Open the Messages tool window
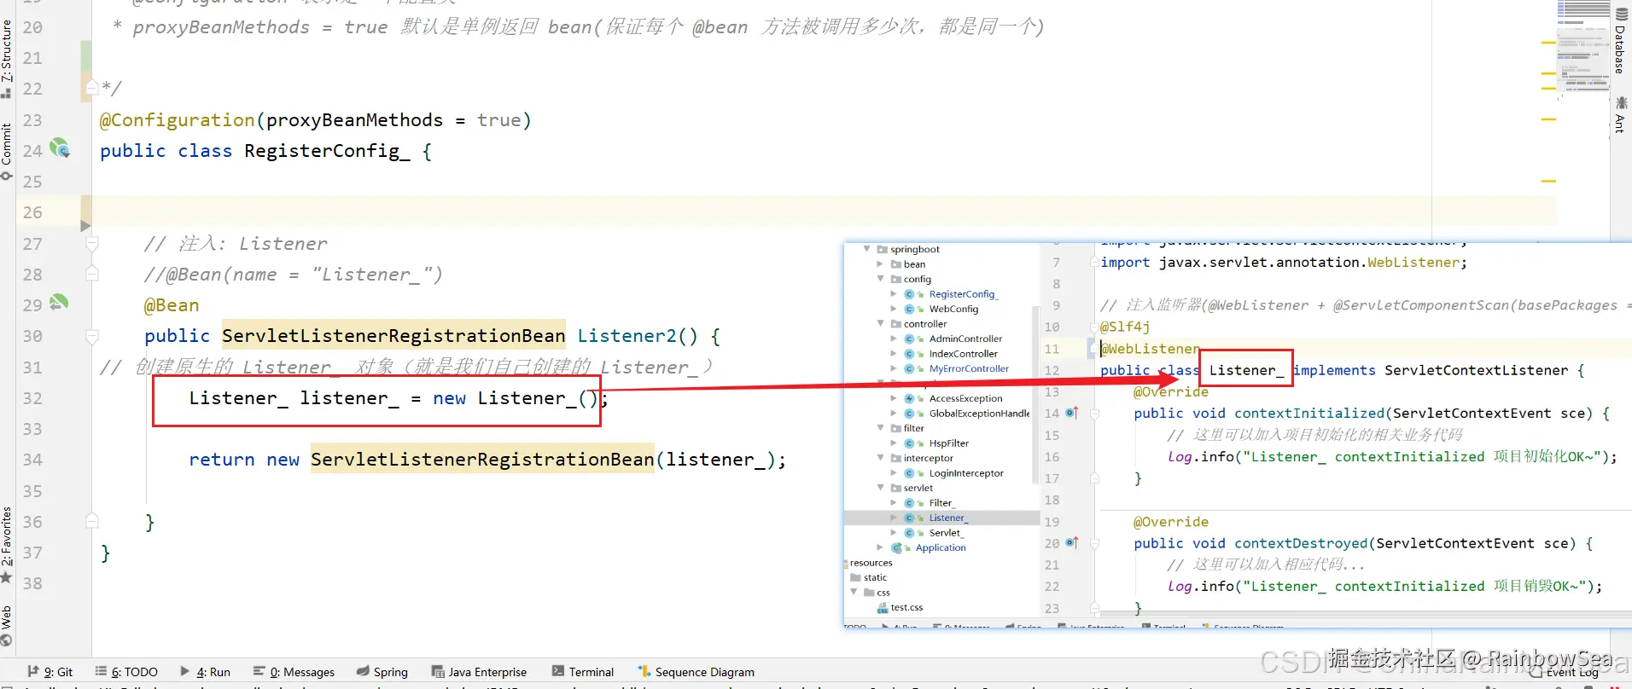Screen dimensions: 1632x689 [294, 671]
